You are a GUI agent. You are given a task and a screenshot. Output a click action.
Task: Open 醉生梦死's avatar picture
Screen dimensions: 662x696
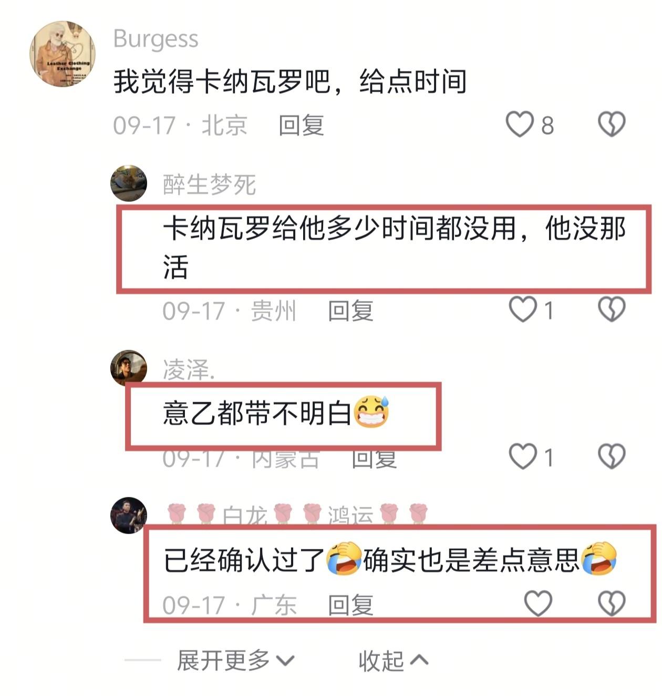point(129,183)
